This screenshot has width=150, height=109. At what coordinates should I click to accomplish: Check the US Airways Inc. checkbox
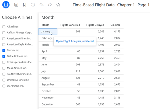(x=4, y=86)
